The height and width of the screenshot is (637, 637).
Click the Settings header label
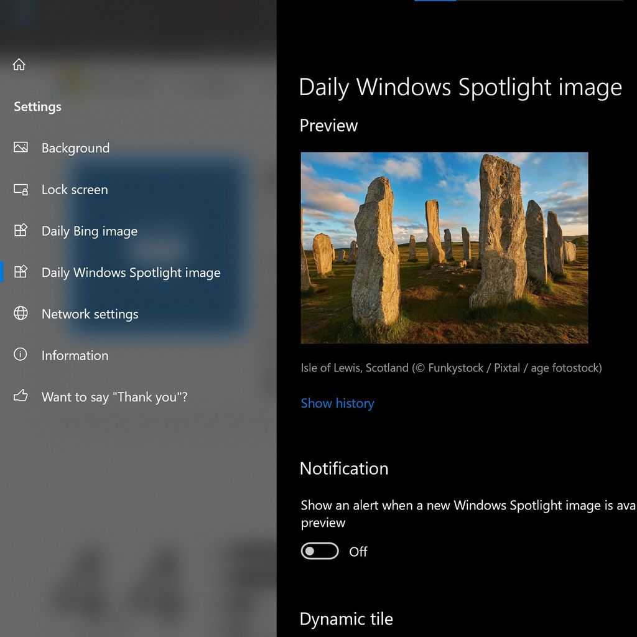coord(37,106)
